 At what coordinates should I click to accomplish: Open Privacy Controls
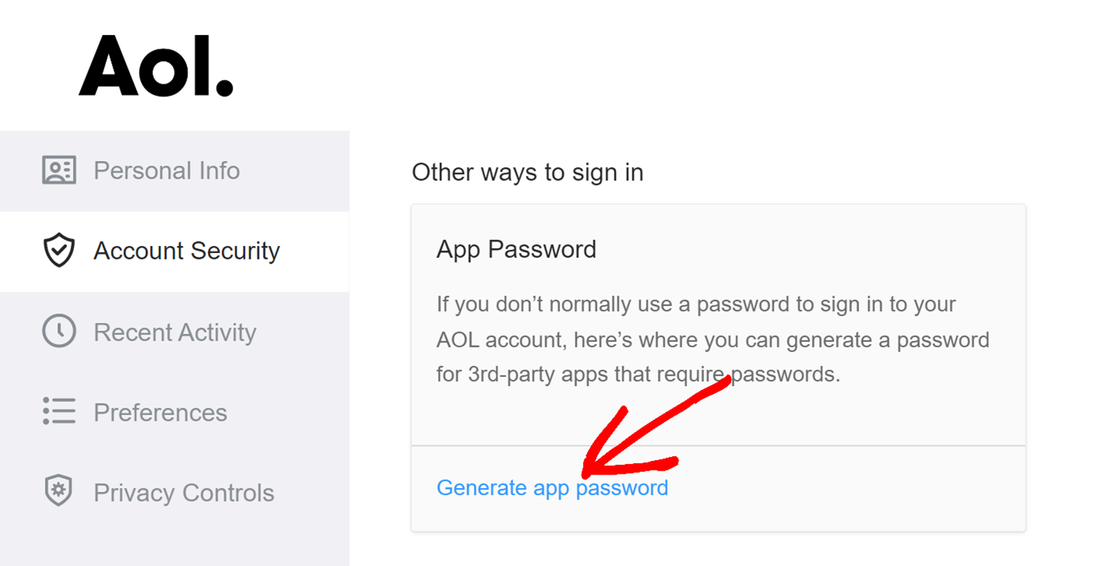pyautogui.click(x=183, y=492)
